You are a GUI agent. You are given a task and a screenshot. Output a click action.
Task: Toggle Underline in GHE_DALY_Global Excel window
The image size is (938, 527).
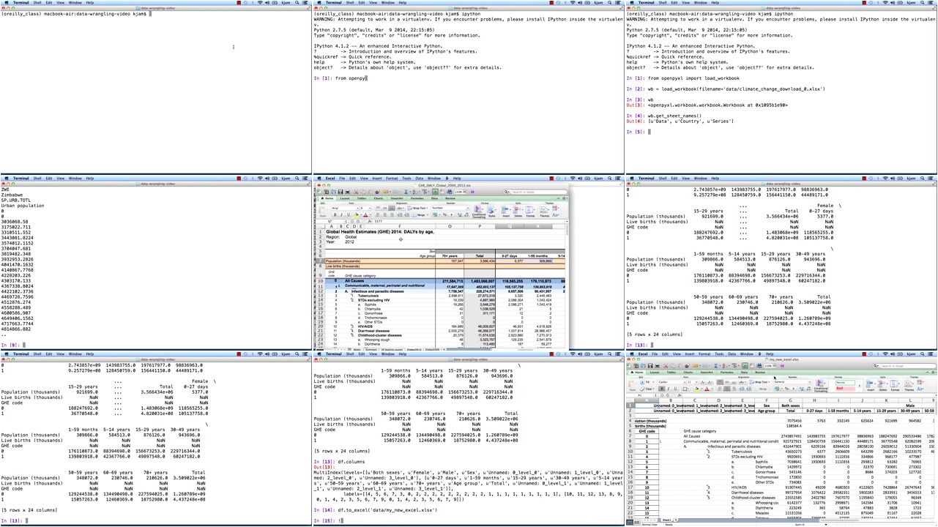pos(349,214)
